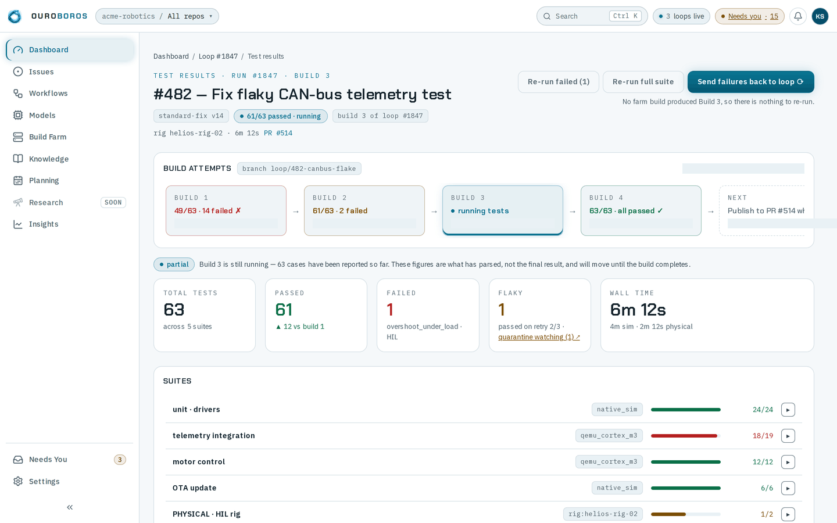Collapse the sidebar with the double-chevron icon
Viewport: 837px width, 523px height.
[70, 507]
